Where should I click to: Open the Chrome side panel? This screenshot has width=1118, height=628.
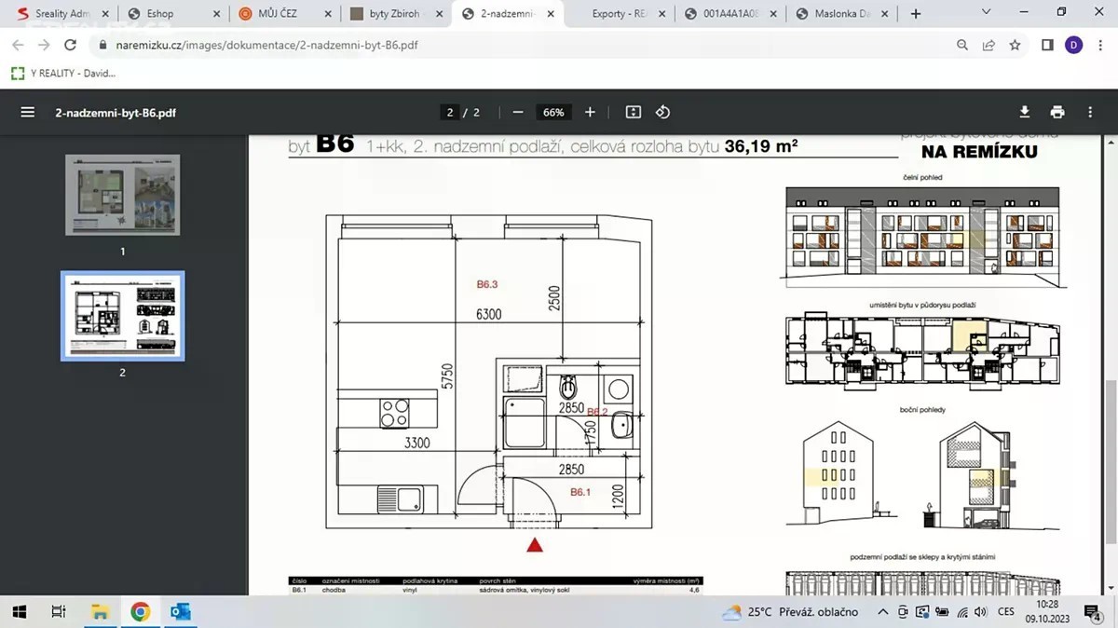1047,45
